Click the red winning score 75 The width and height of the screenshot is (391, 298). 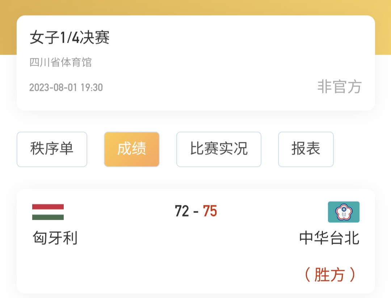(x=210, y=211)
